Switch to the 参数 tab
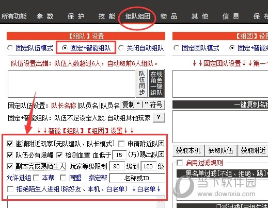Image resolution: width=268 pixels, height=209 pixels. pos(45,16)
